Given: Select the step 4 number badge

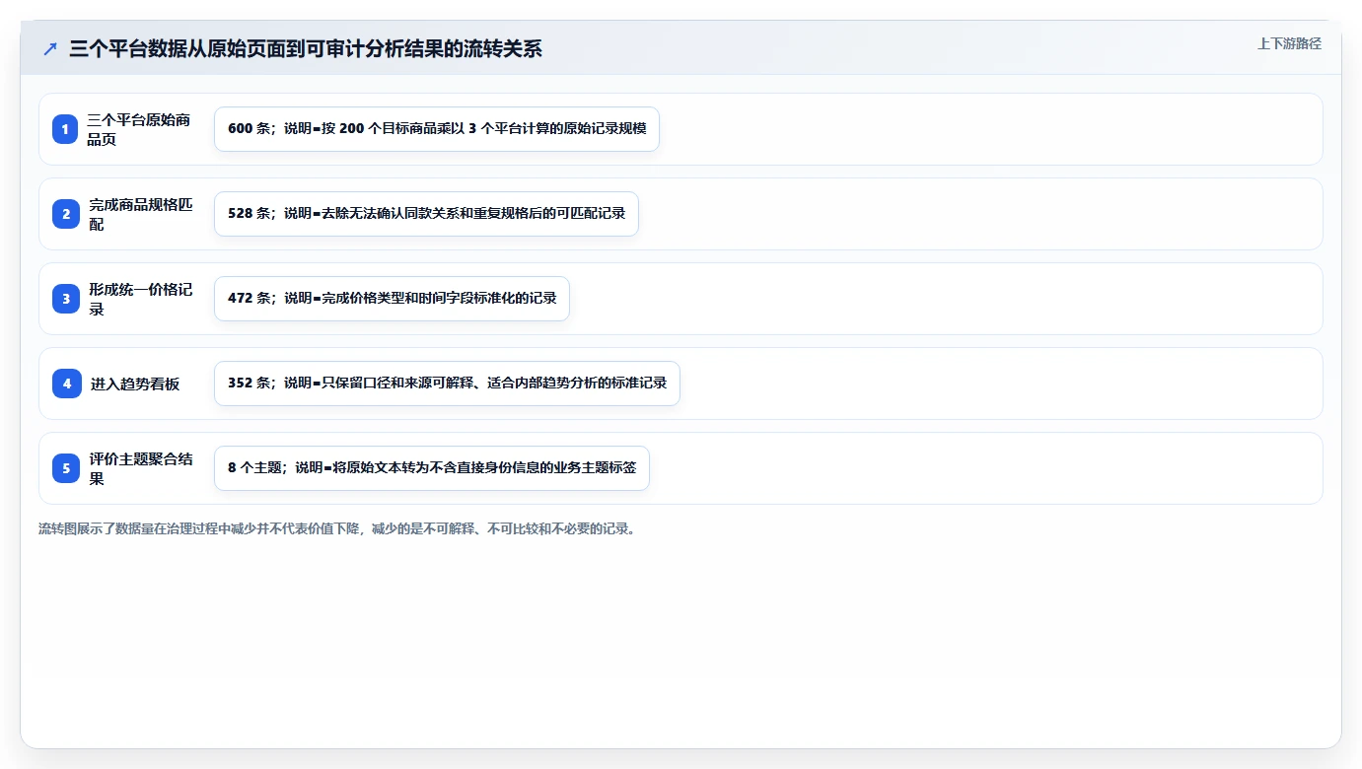Looking at the screenshot, I should tap(66, 384).
